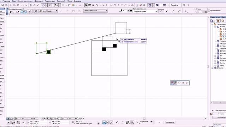226x127 pixels.
Task: Expand the 3D node in Navigator tree
Action: coord(215,56)
